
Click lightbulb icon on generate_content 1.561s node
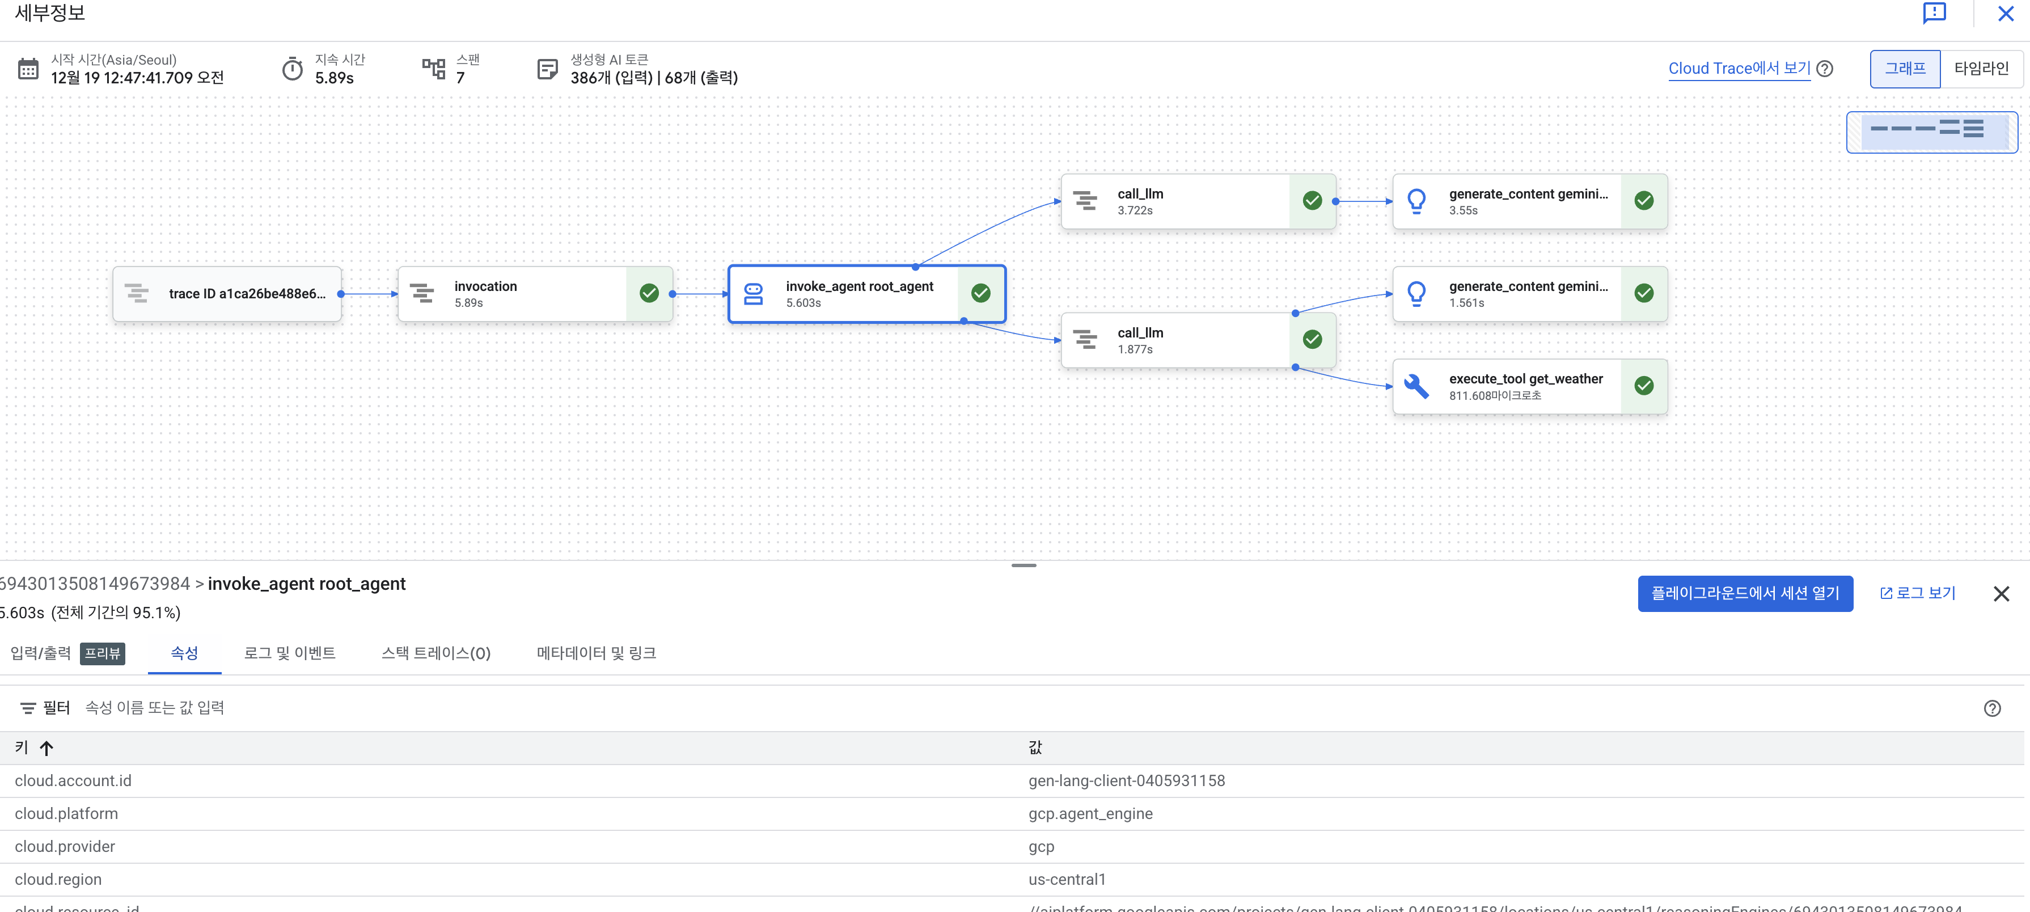click(1416, 294)
